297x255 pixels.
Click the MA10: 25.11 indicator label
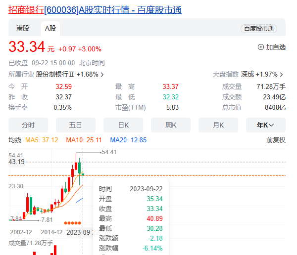tap(84, 140)
